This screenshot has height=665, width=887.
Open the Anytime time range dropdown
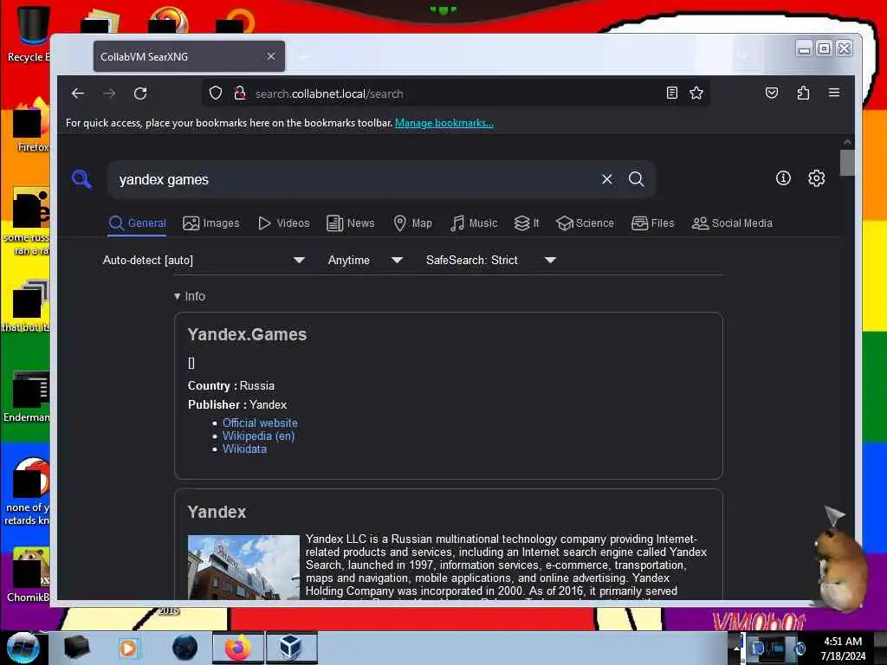click(365, 260)
